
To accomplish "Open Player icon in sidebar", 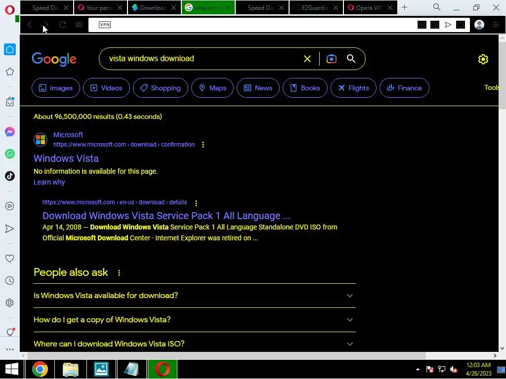I will tap(10, 206).
